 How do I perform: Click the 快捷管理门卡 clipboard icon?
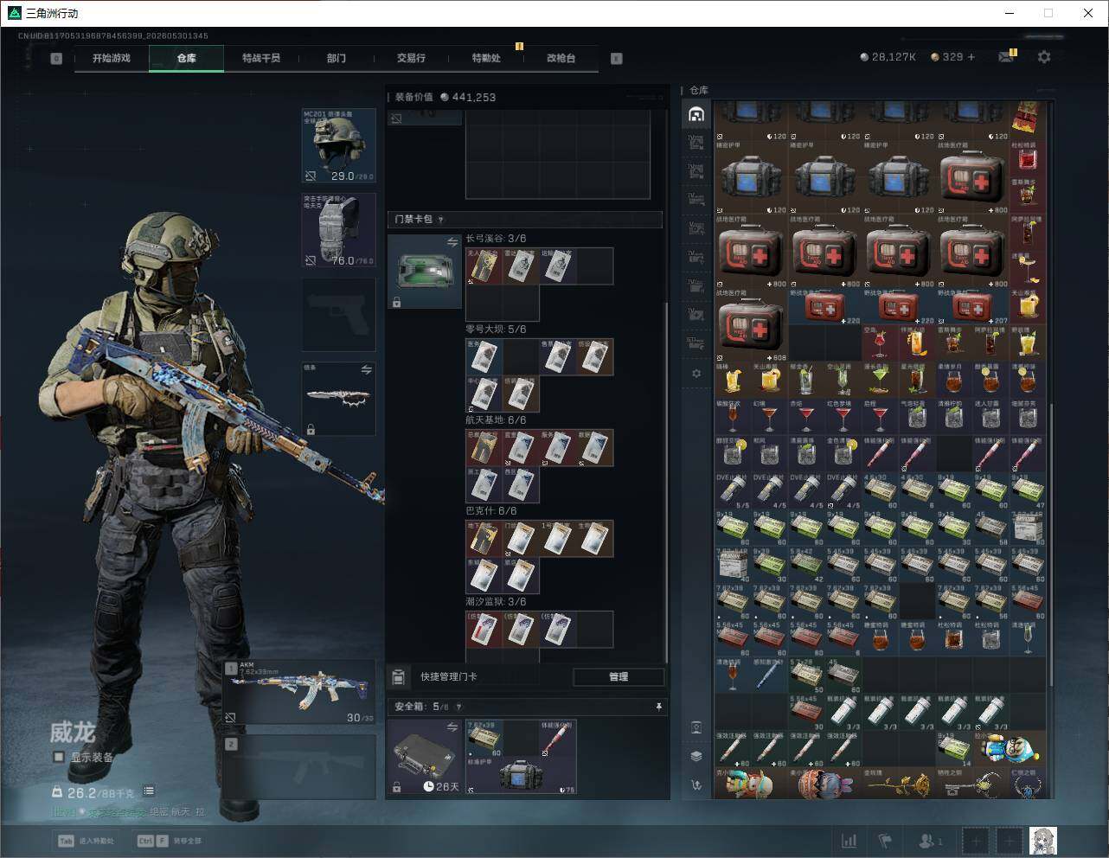point(399,676)
